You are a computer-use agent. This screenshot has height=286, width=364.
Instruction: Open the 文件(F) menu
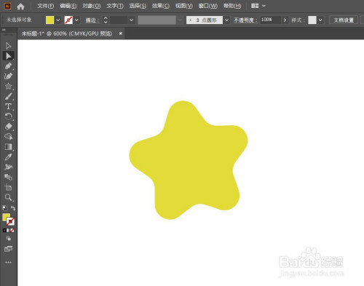[x=46, y=6]
